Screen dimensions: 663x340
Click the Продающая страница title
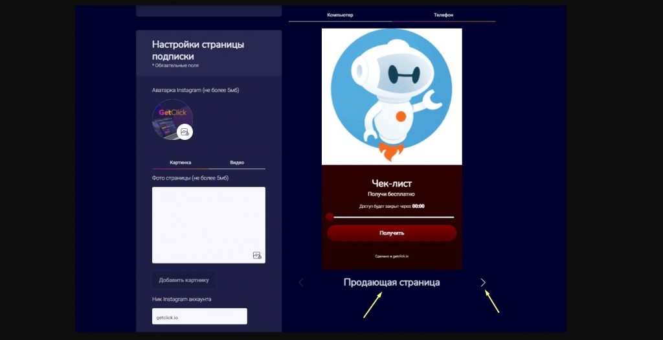point(392,282)
